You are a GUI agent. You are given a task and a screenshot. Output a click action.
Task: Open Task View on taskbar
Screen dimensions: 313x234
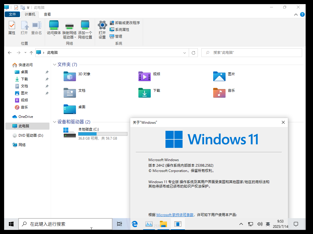pyautogui.click(x=119, y=224)
